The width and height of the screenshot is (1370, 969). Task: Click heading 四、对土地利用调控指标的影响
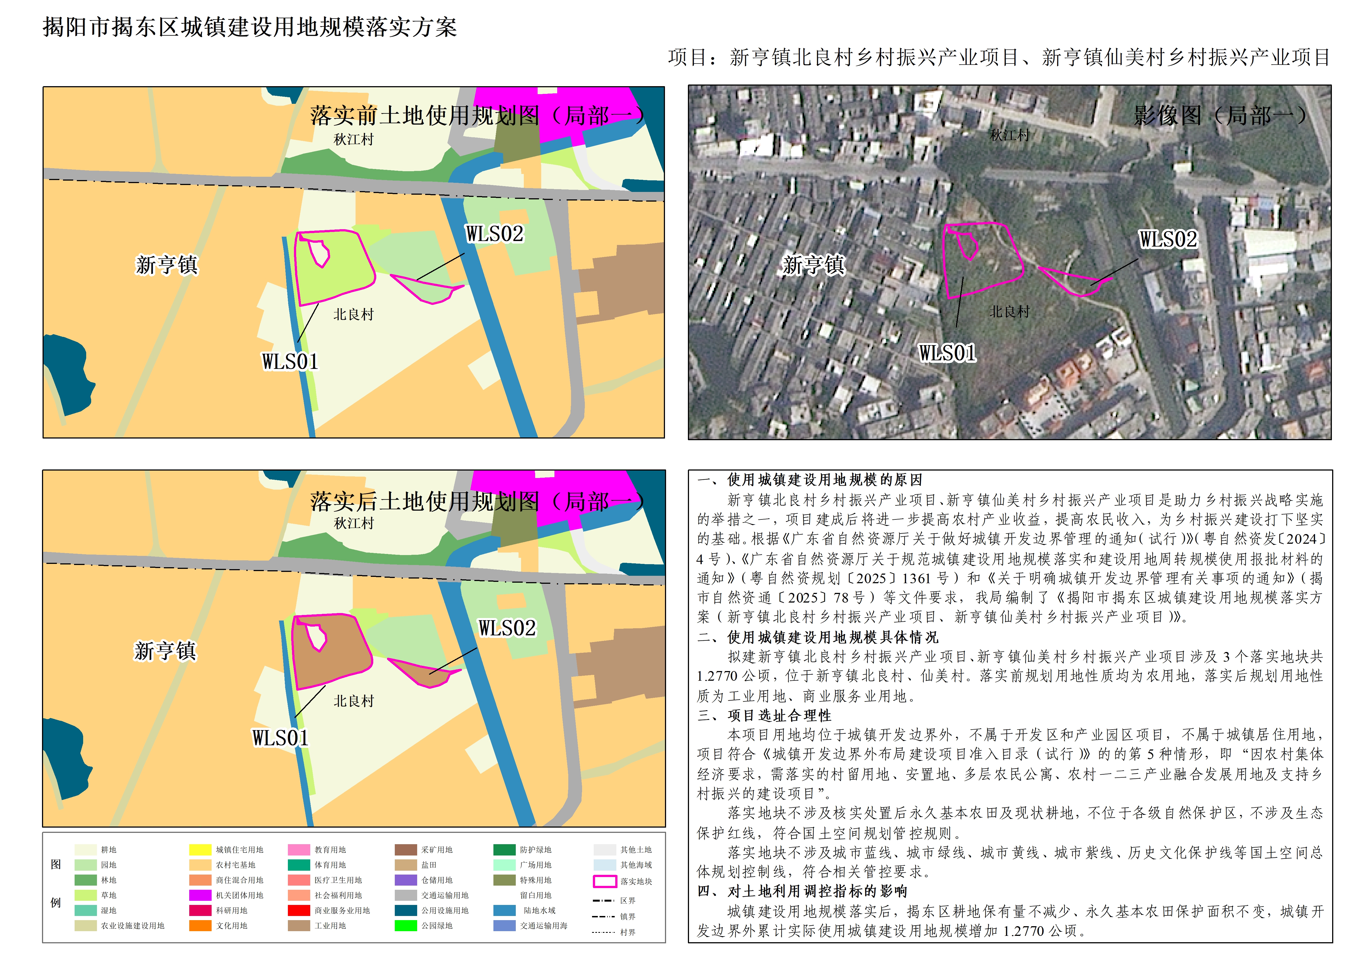[x=802, y=891]
